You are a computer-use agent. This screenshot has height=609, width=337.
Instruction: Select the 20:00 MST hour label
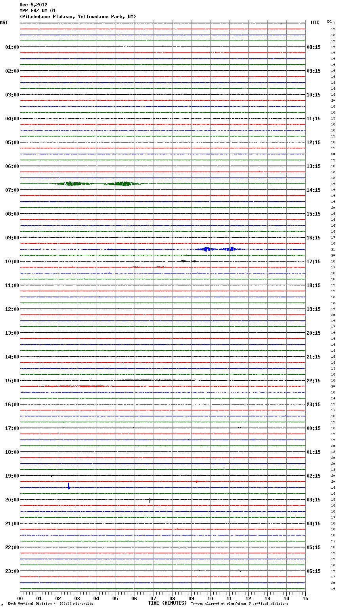[x=12, y=500]
